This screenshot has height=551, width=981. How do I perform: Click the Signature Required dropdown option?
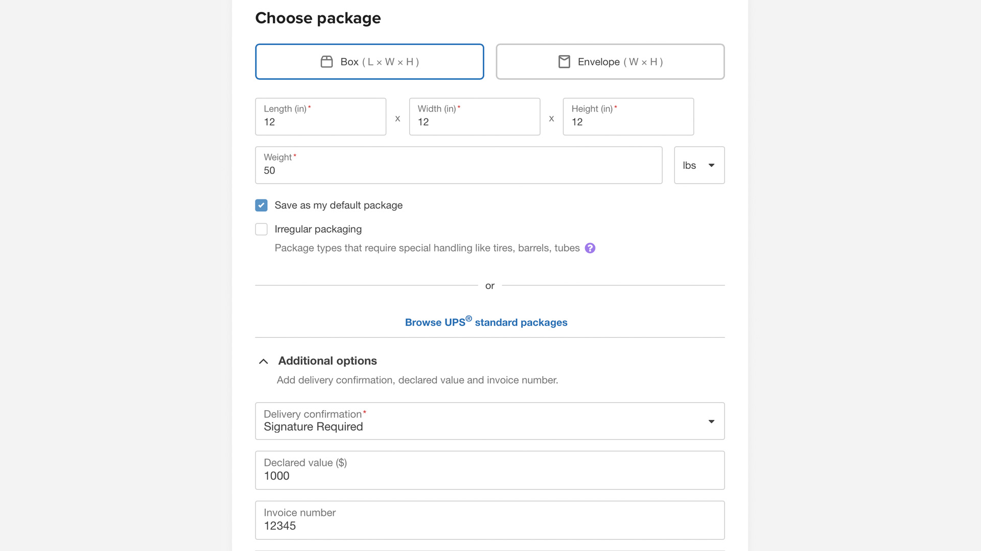(x=490, y=420)
